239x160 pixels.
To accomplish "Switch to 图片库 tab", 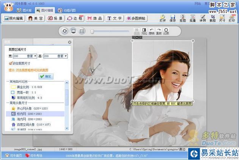I will [24, 10].
